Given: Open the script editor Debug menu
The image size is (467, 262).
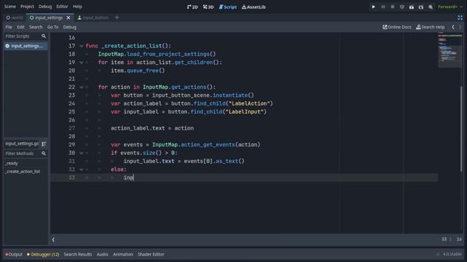Looking at the screenshot, I should pos(70,27).
